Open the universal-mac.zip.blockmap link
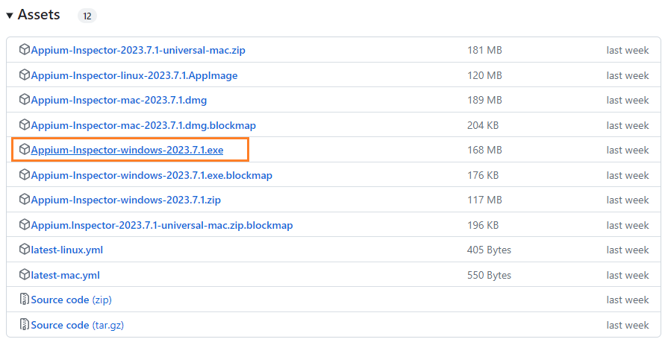This screenshot has width=668, height=345. [162, 226]
